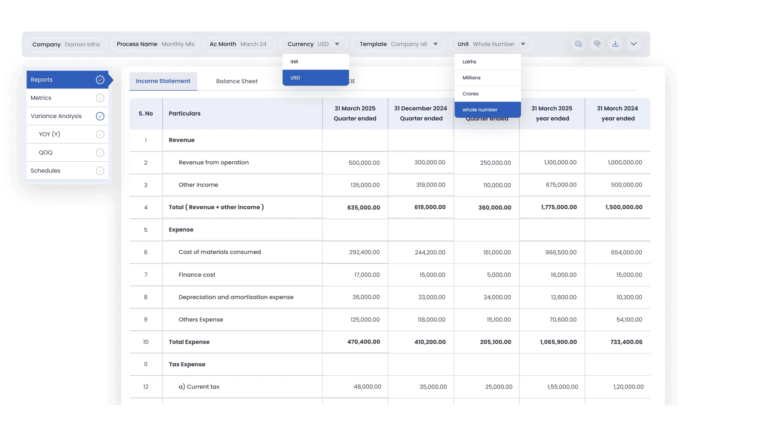Click the Ac Month March 24 field
This screenshot has height=430, width=757.
(x=239, y=44)
